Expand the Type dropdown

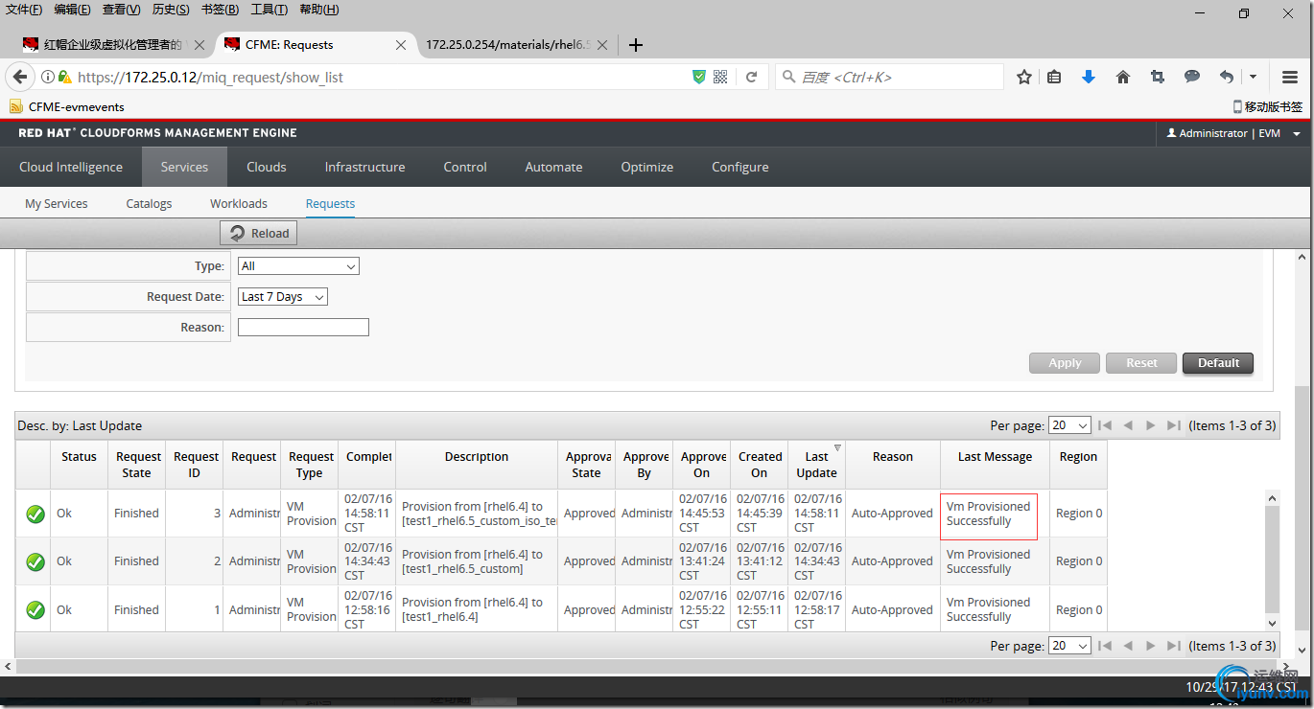click(x=298, y=266)
